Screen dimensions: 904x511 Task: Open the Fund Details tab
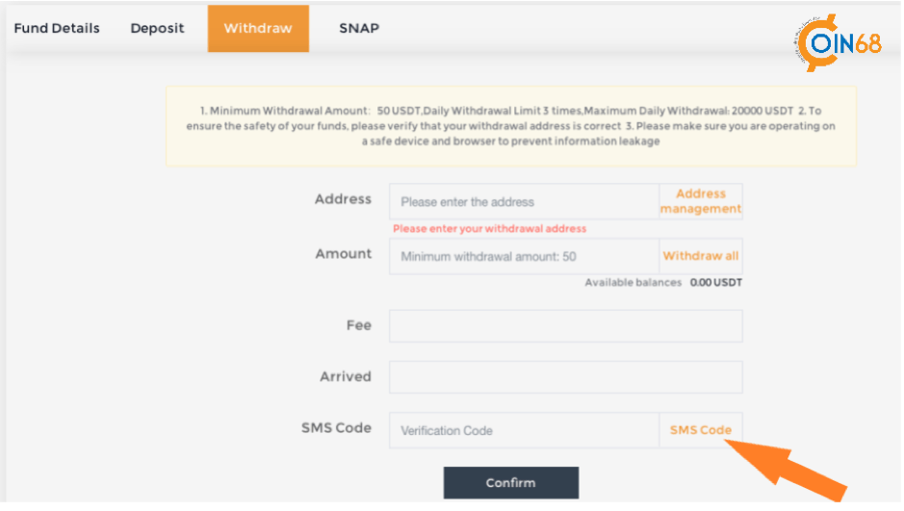(57, 28)
